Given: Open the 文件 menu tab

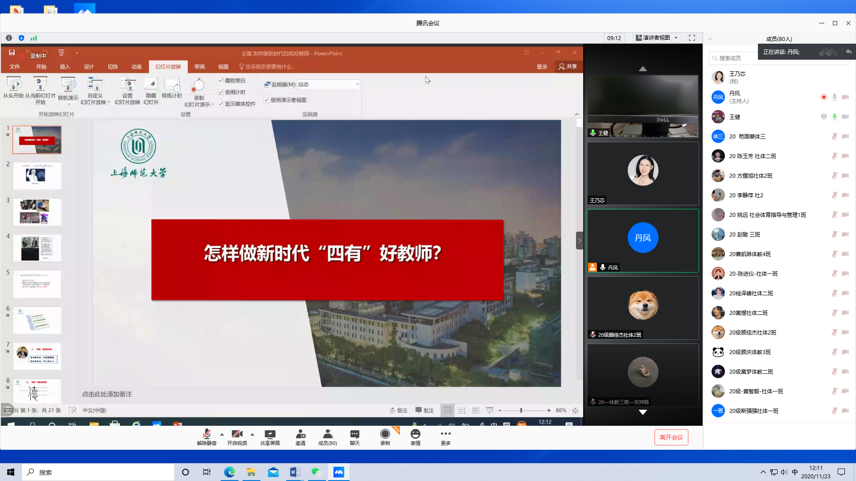Looking at the screenshot, I should click(x=15, y=67).
